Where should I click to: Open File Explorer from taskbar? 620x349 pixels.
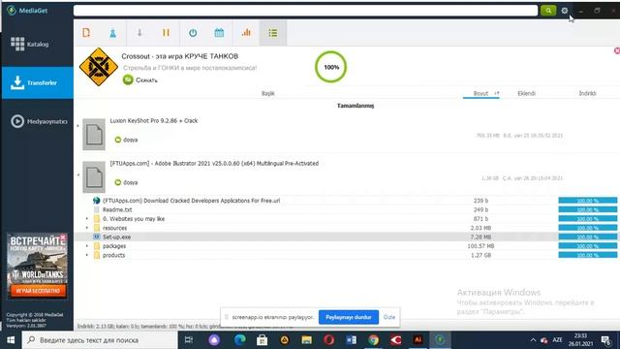click(x=306, y=340)
